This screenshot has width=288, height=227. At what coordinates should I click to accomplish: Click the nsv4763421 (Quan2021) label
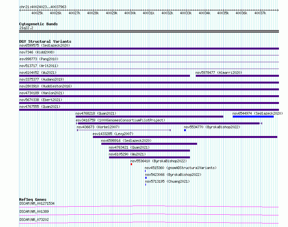(129, 147)
